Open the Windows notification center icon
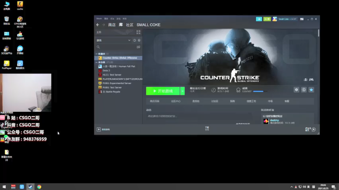The width and height of the screenshot is (339, 190). [x=334, y=187]
